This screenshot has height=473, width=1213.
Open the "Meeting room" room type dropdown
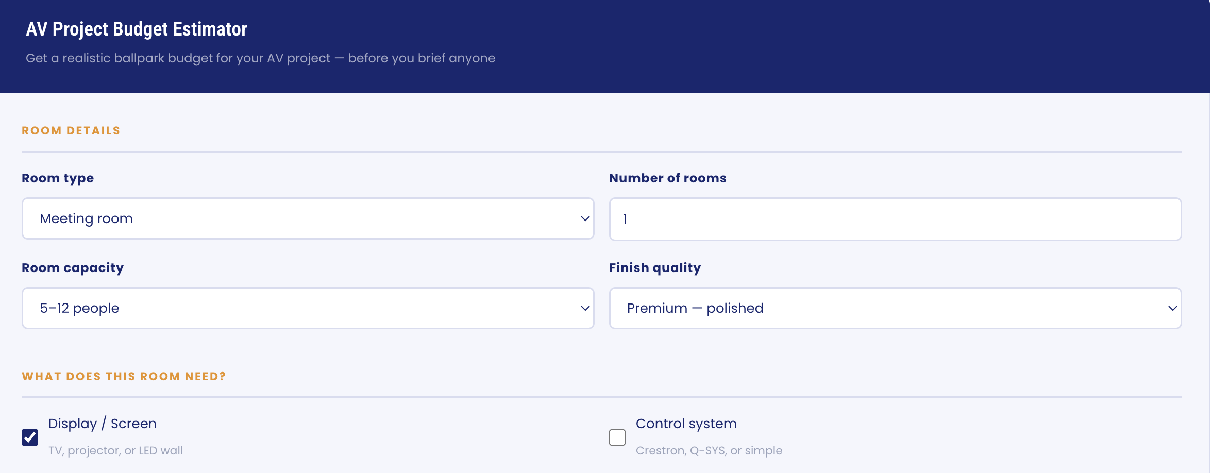click(308, 218)
